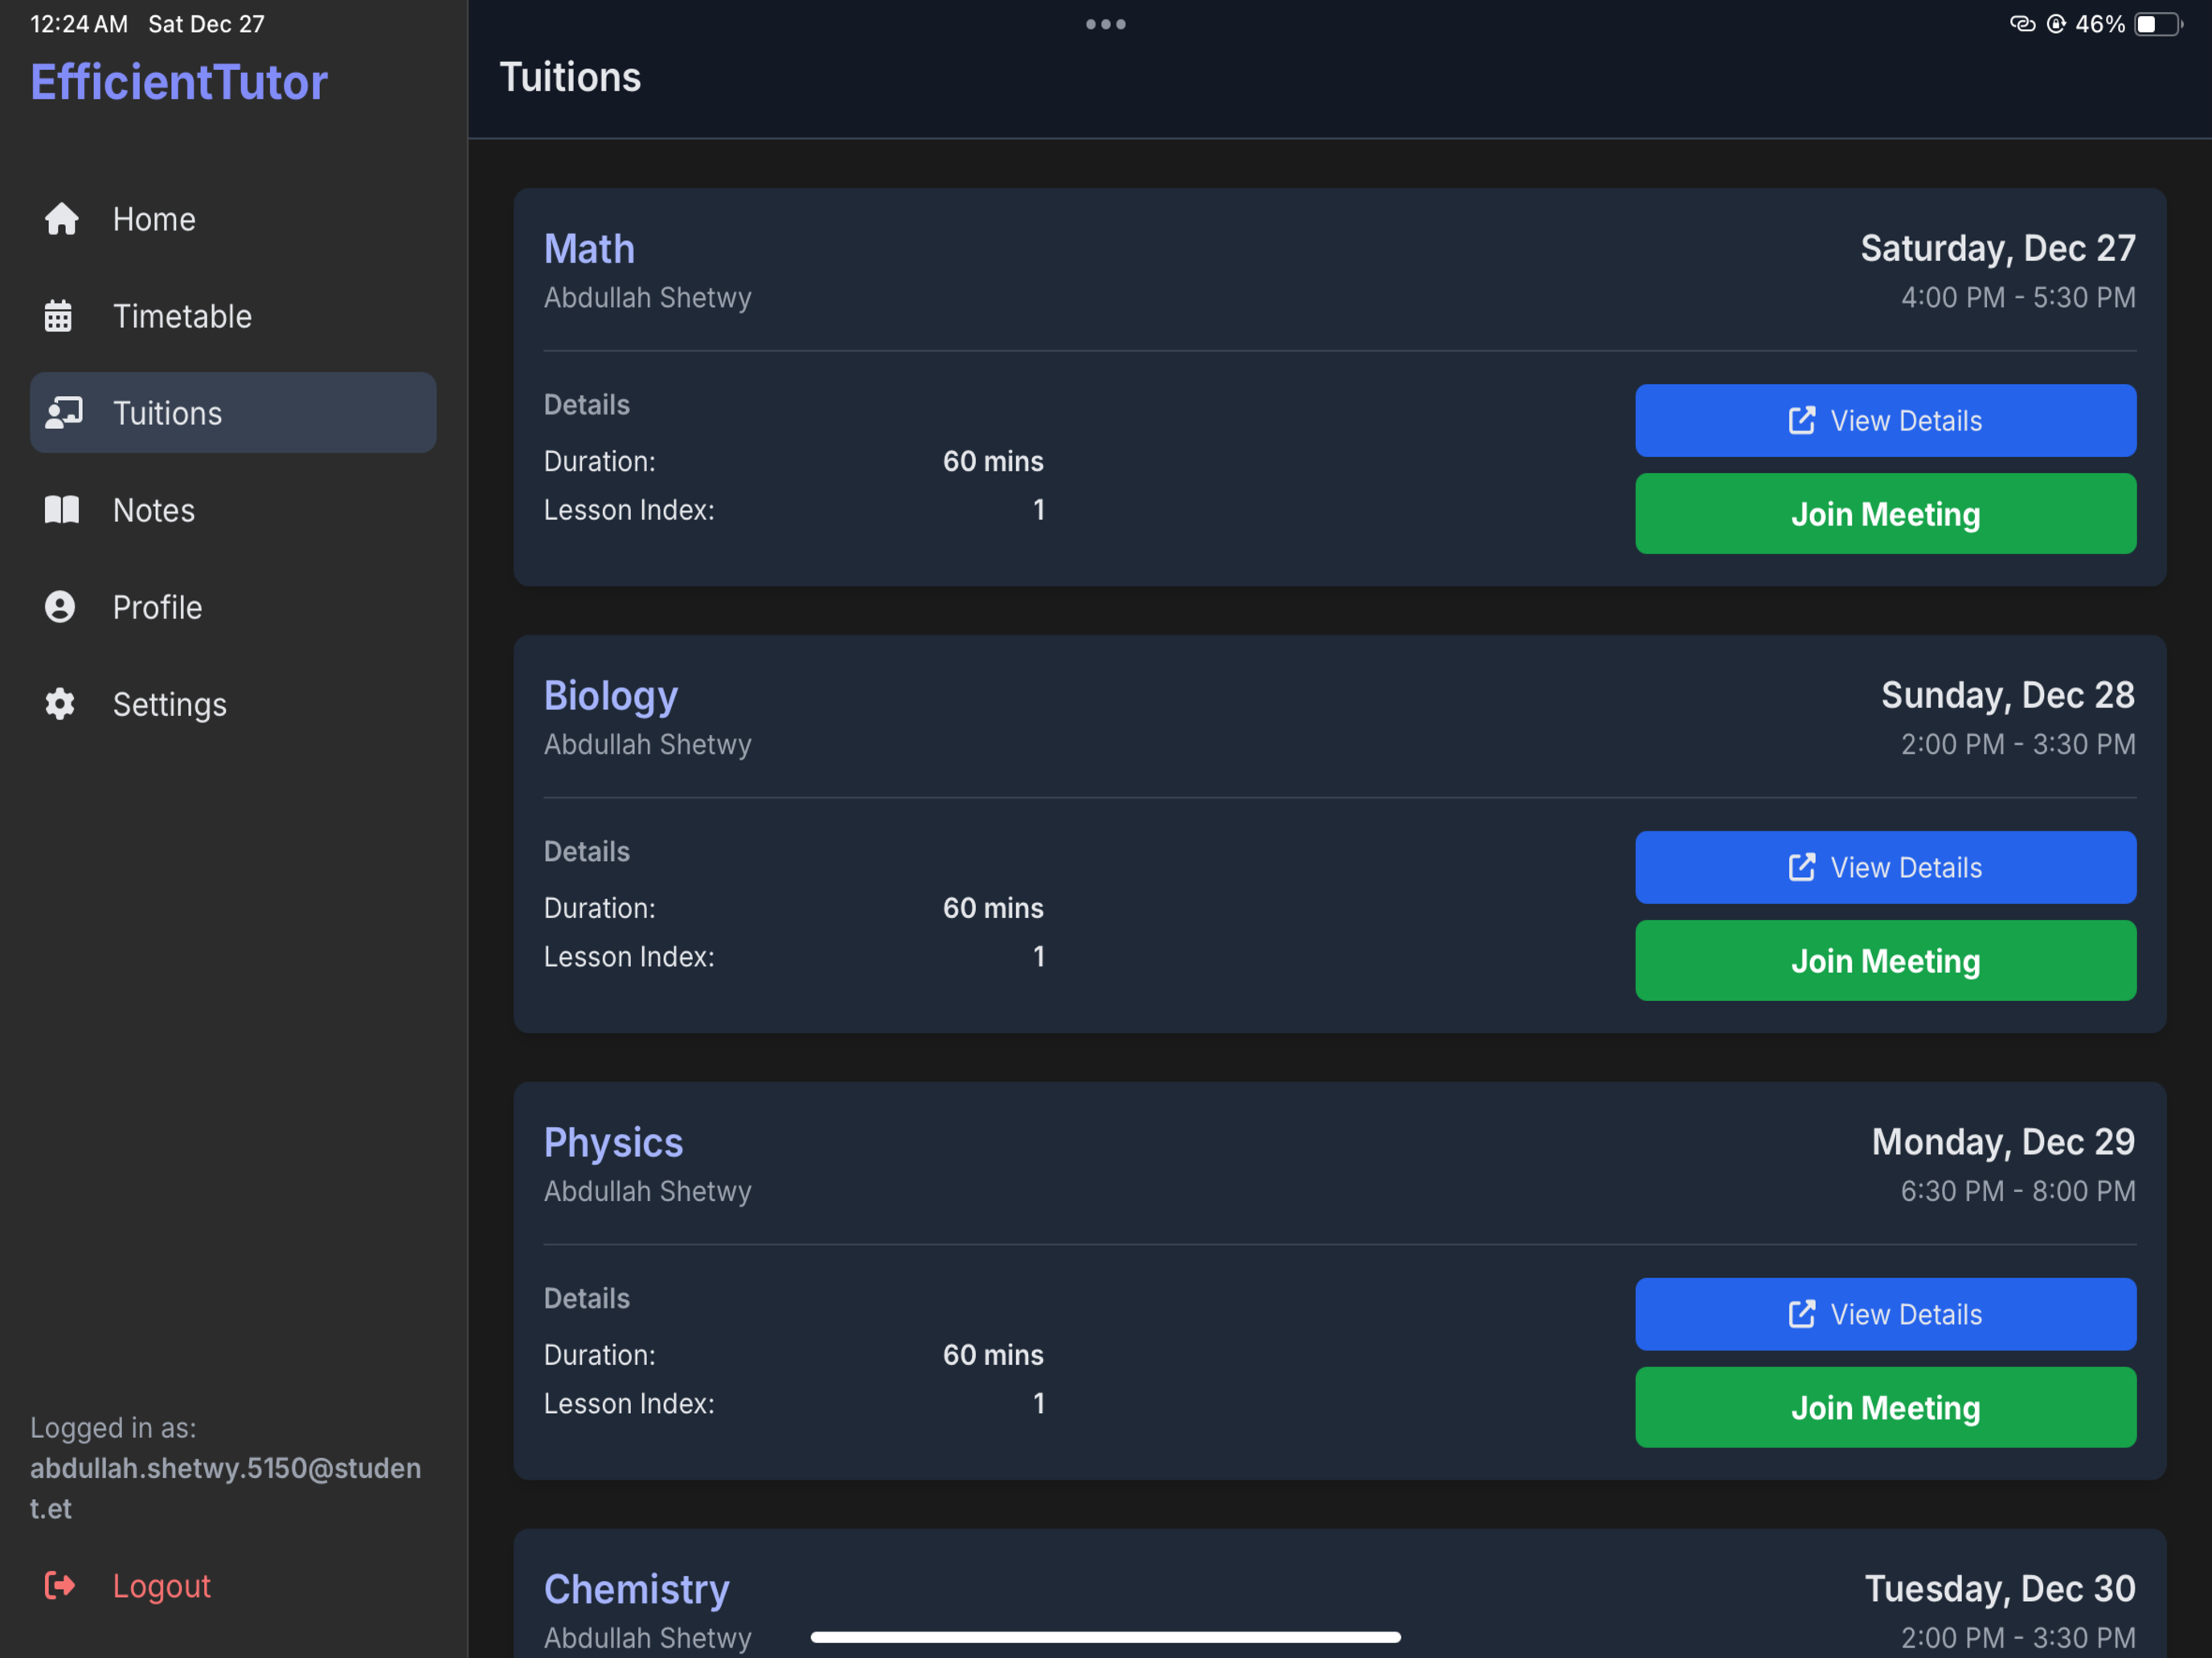The width and height of the screenshot is (2212, 1658).
Task: Click the external-link icon in Math View Details
Action: click(x=1801, y=421)
